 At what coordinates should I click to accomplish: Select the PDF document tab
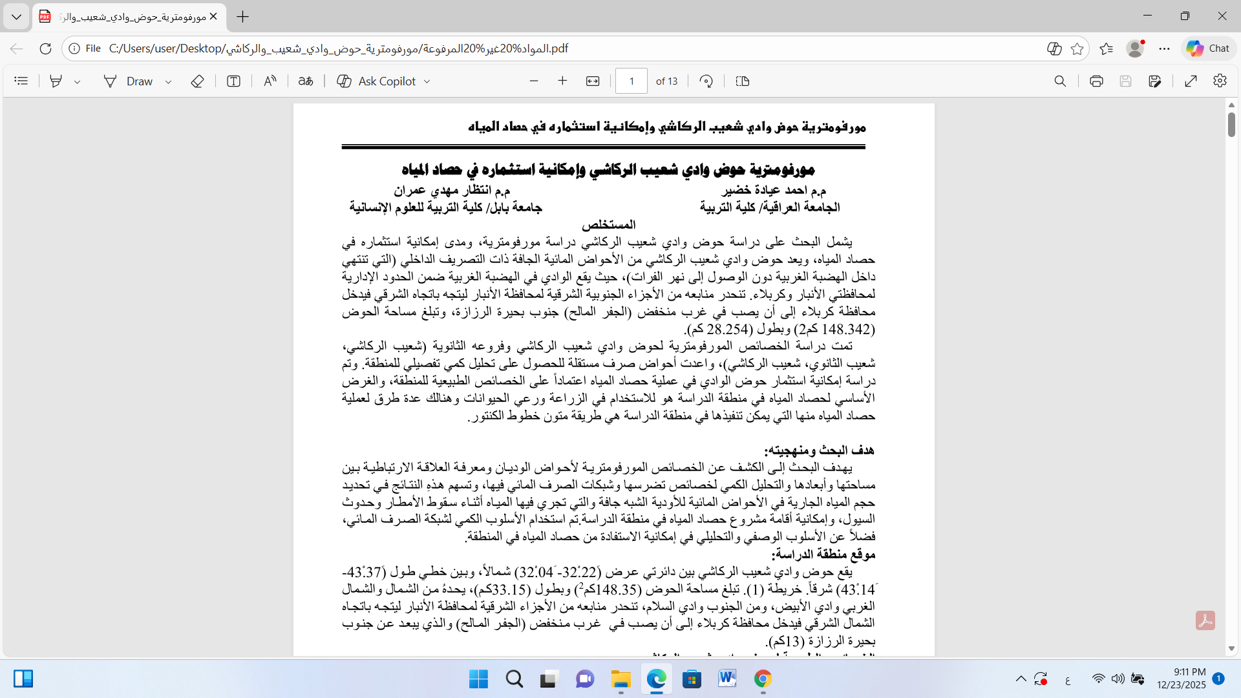click(129, 17)
